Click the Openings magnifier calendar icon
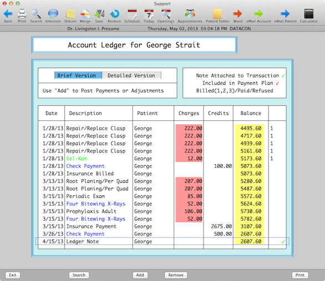 [x=166, y=14]
